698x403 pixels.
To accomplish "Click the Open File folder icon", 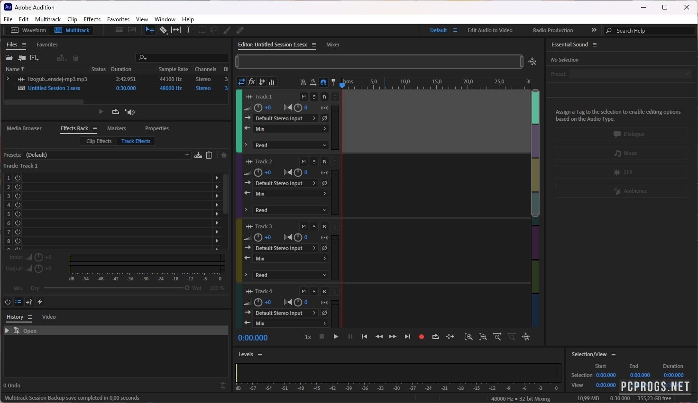I will point(9,58).
